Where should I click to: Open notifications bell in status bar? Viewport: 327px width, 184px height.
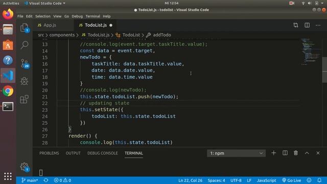[319, 180]
